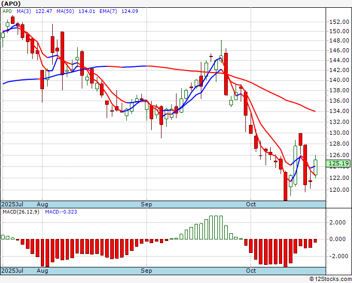Click the last red MACD histogram bar
352x283 pixels.
coord(315,240)
